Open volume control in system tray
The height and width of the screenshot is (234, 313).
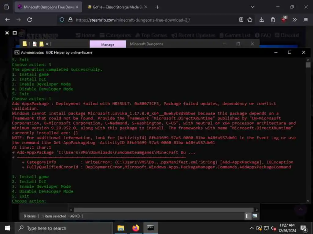pyautogui.click(x=274, y=228)
